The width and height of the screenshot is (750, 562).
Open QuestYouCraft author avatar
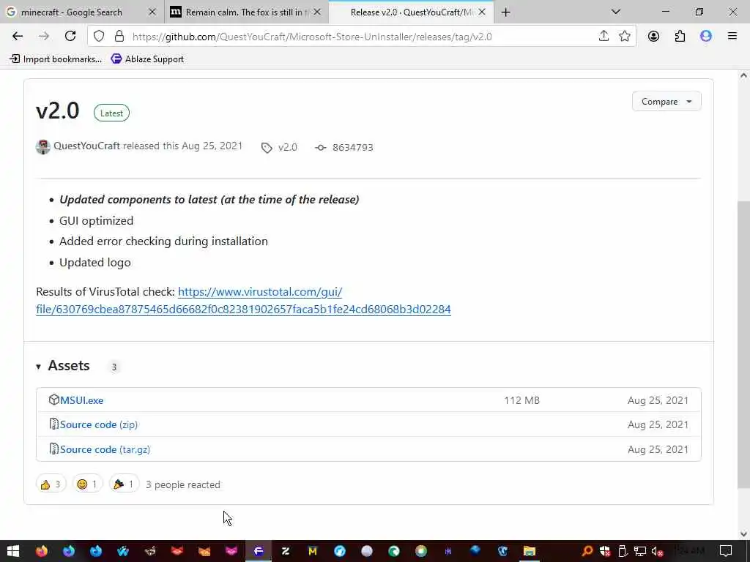(43, 146)
